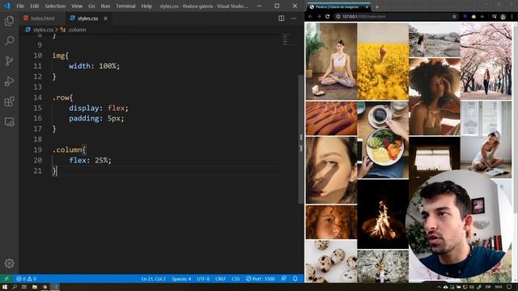The height and width of the screenshot is (291, 518).
Task: Open notifications bell in status bar
Action: [x=295, y=279]
